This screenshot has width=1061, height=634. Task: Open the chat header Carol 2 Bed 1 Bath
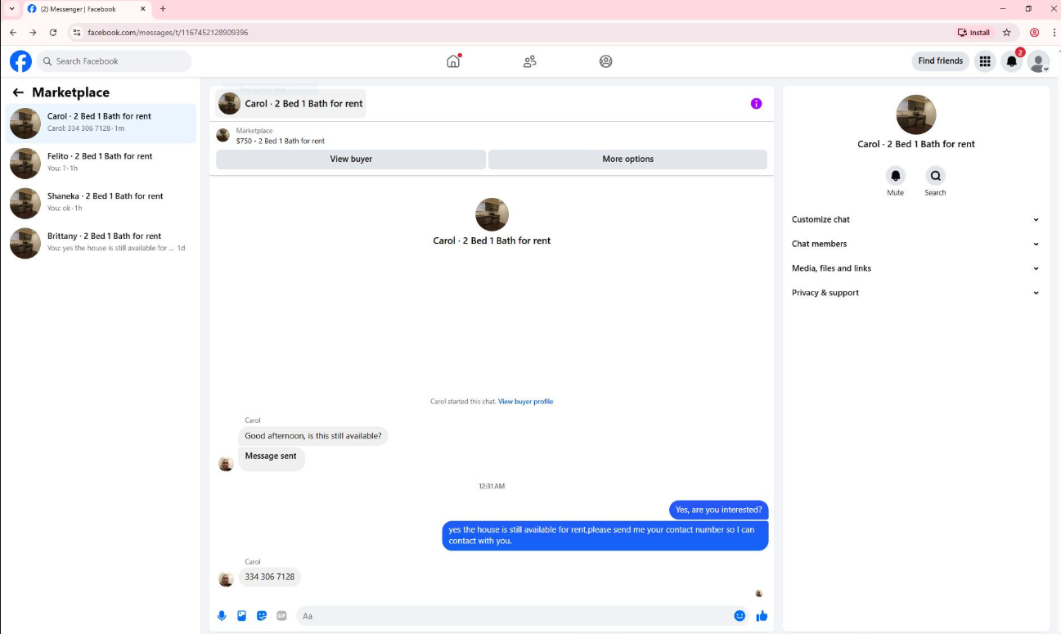point(291,104)
